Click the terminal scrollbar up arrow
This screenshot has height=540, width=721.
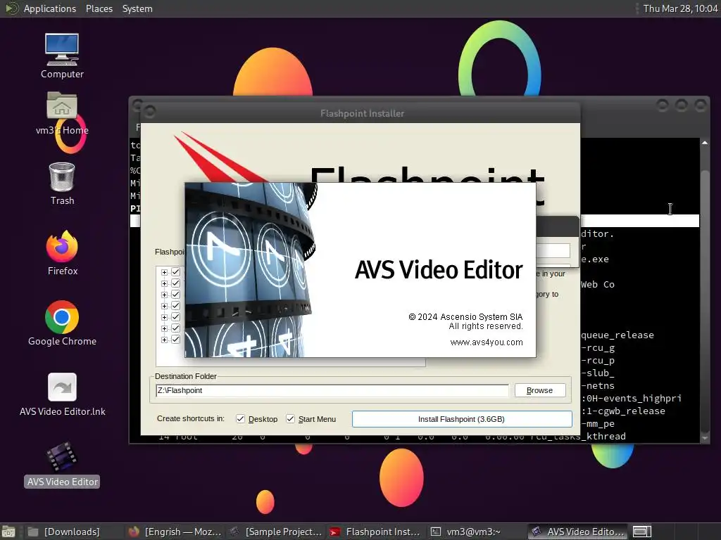click(x=704, y=143)
